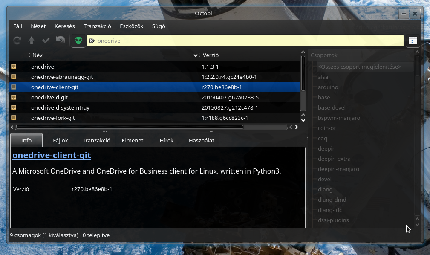Screen dimensions: 430x255
Task: Click the package list horizontal scrollbar thumb
Action: point(130,127)
